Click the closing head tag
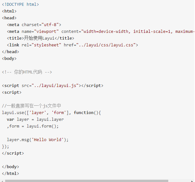 click(10, 52)
